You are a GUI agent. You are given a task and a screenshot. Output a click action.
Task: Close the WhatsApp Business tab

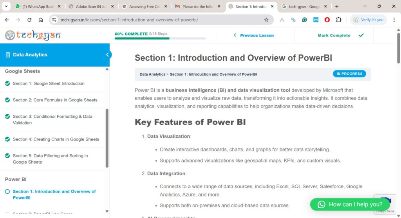59,6
